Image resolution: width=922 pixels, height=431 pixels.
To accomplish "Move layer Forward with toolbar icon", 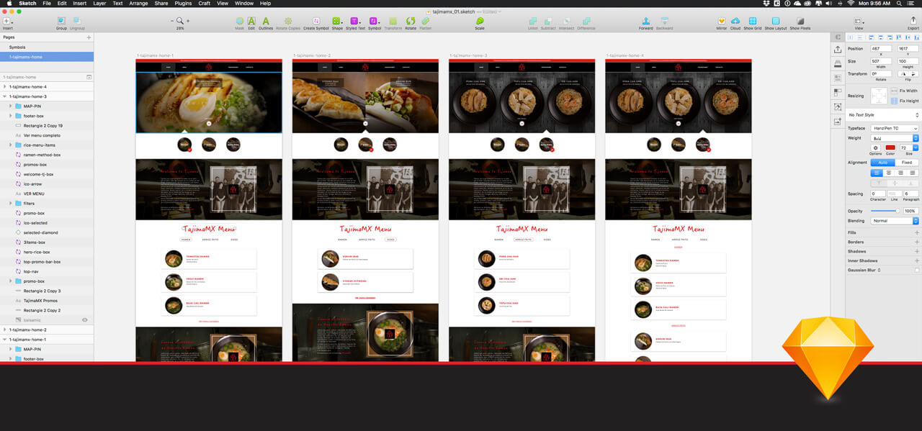I will [646, 22].
